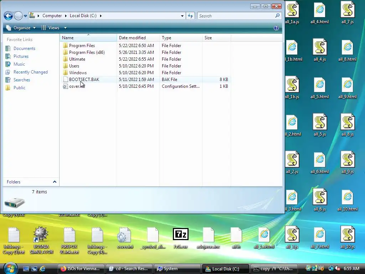Select Local Disk (C:) breadcrumb

[x=83, y=16]
